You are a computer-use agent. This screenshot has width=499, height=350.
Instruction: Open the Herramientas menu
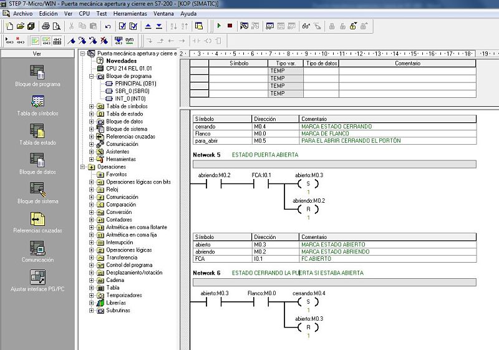130,14
